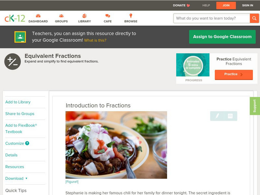Click the Equivalent Fractions title
Viewport: 260px width, 195px height.
pyautogui.click(x=53, y=56)
